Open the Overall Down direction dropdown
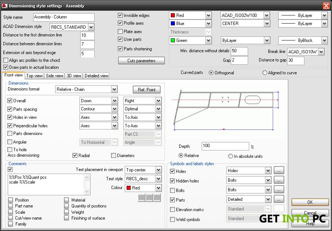332x231 pixels. pos(114,101)
